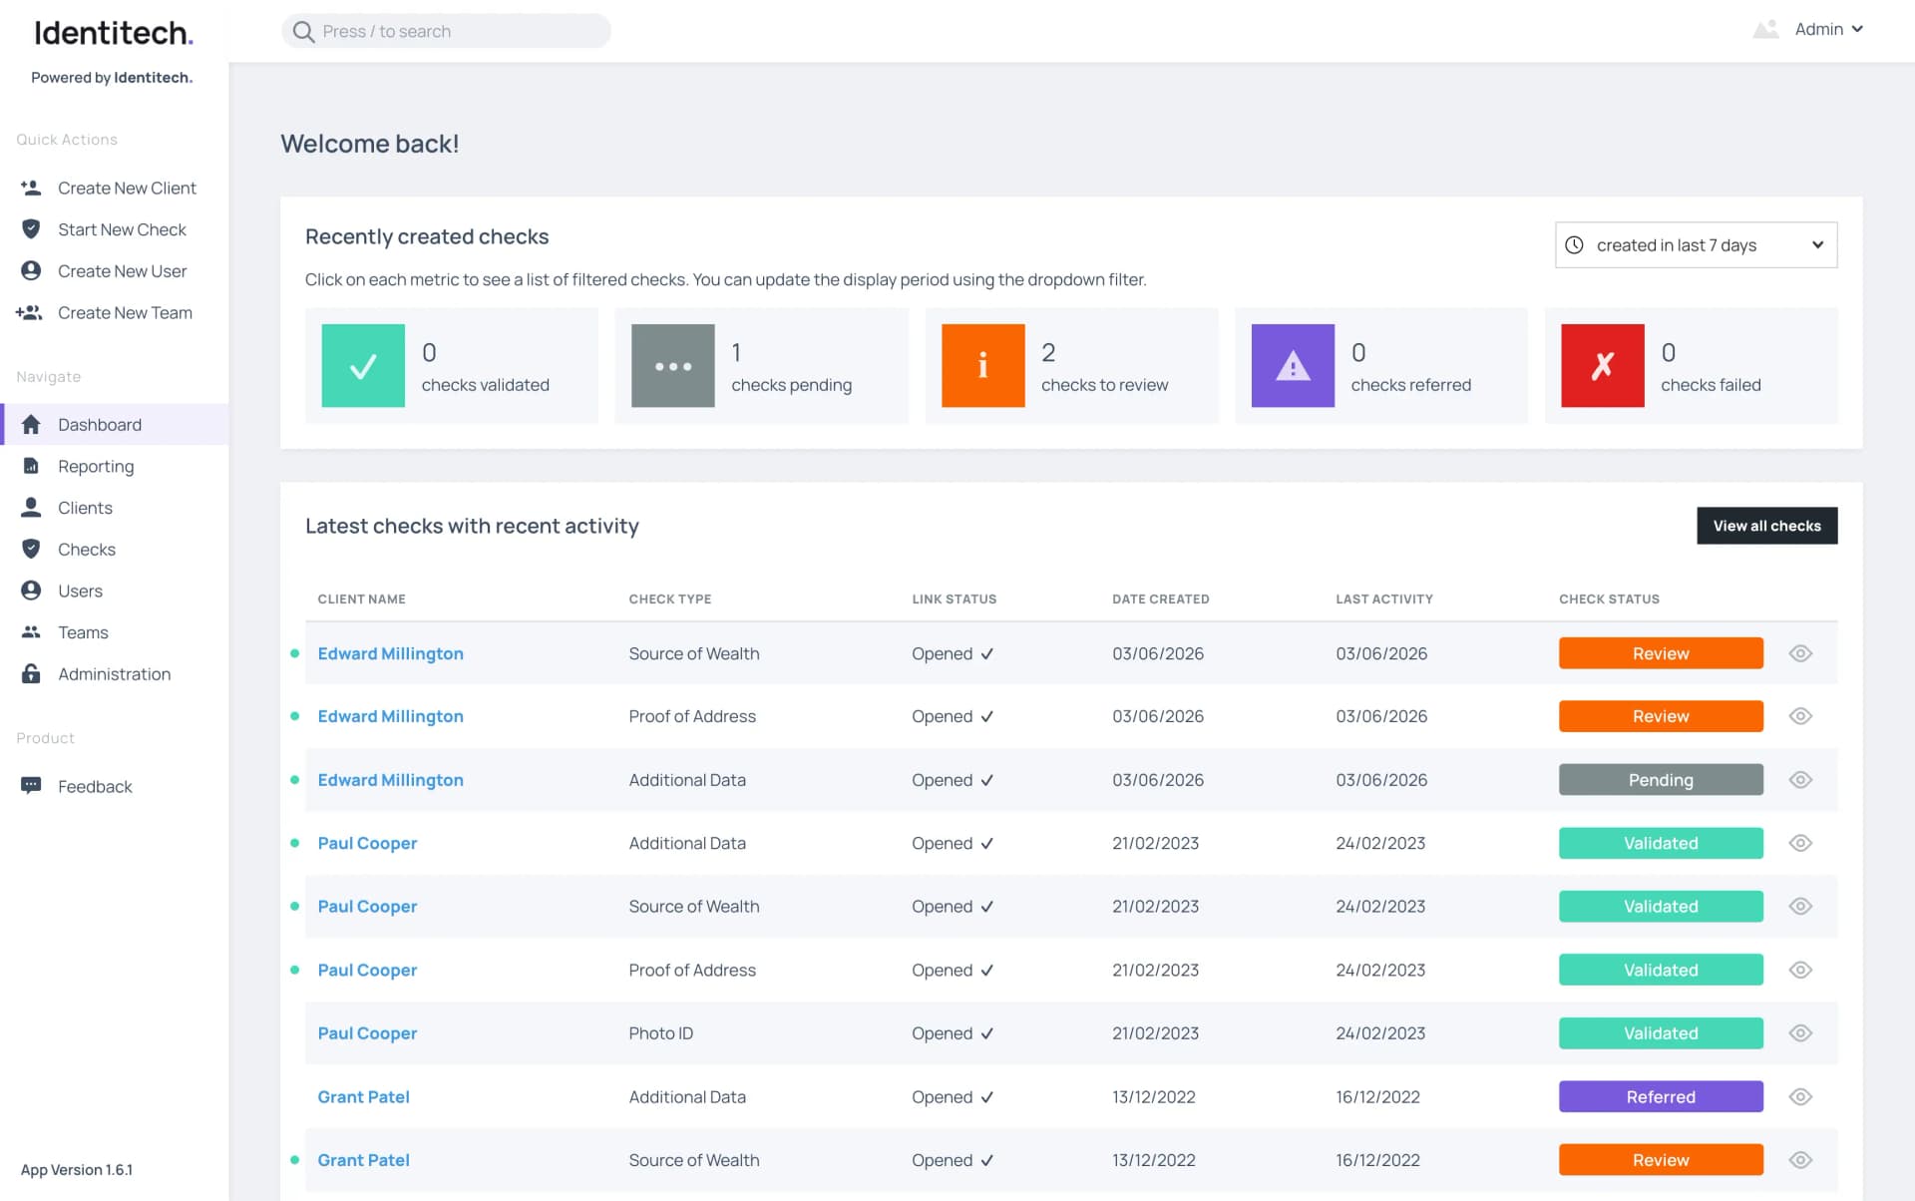Click the purple checks referred warning tile

[x=1293, y=365]
